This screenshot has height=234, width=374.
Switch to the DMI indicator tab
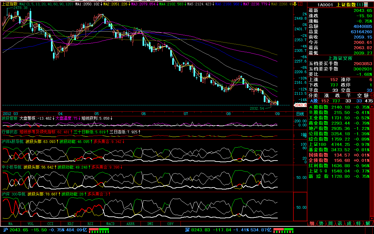click(x=151, y=224)
